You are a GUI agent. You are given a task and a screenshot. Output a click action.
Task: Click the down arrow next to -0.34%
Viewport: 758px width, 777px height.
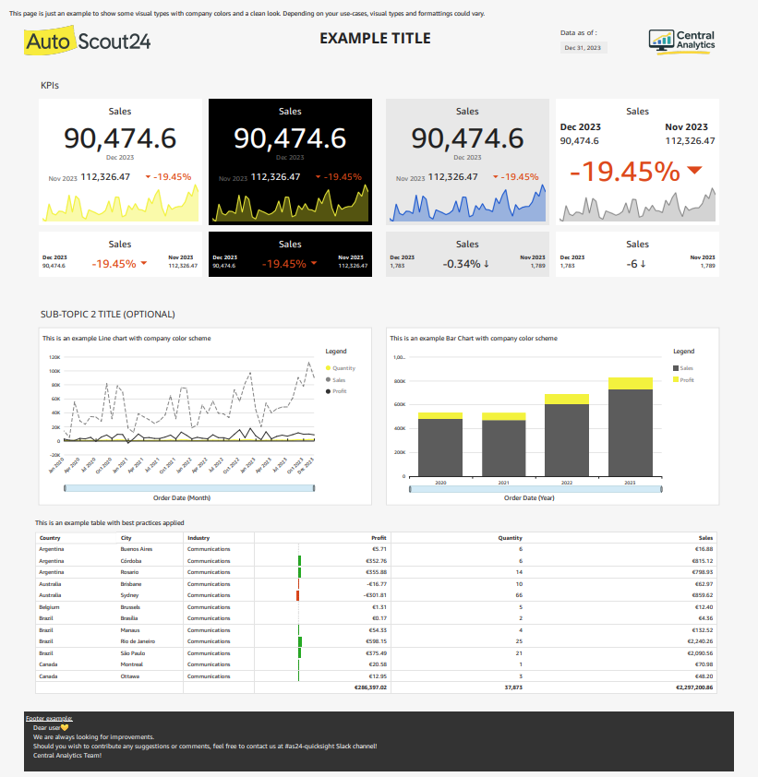486,264
